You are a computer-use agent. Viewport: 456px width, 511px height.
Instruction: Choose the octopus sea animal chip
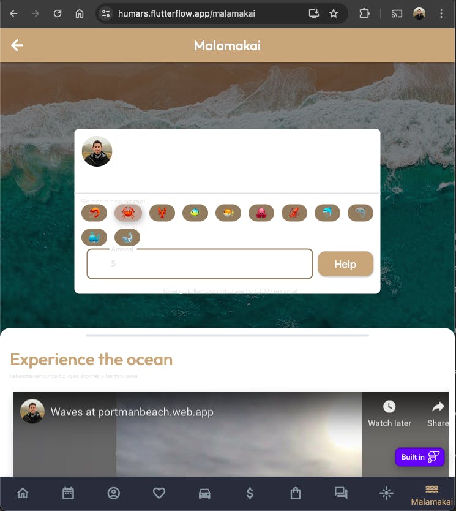click(261, 213)
